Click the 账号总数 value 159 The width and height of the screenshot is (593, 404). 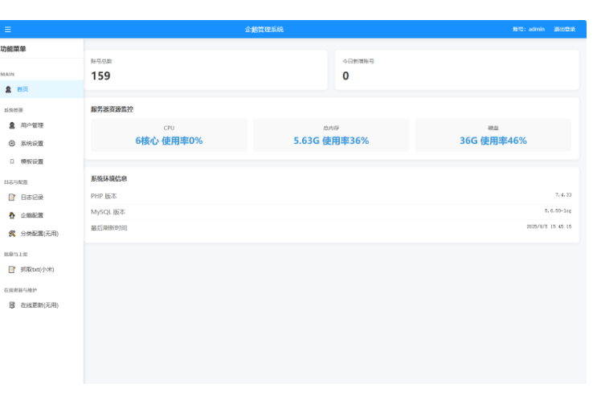click(x=100, y=76)
